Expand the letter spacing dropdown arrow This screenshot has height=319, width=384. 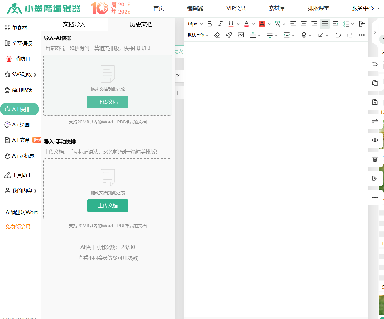click(284, 24)
